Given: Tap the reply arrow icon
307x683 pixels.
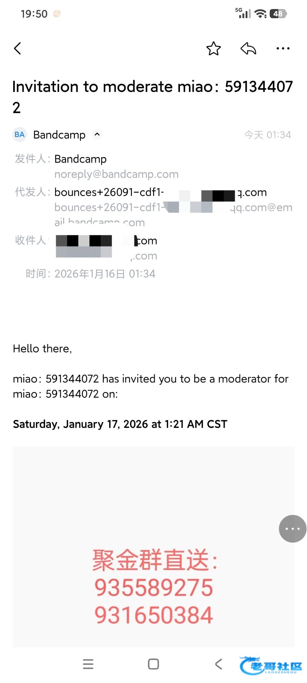Looking at the screenshot, I should [x=248, y=48].
